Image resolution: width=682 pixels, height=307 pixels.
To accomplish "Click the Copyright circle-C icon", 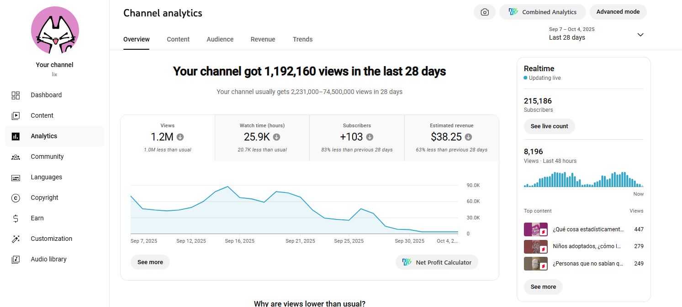I will point(16,198).
